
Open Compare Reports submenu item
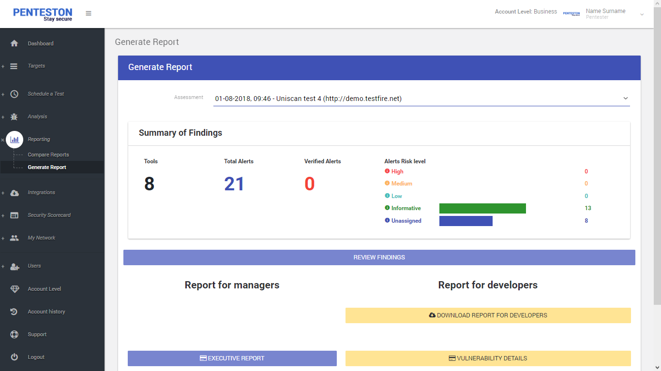[48, 155]
